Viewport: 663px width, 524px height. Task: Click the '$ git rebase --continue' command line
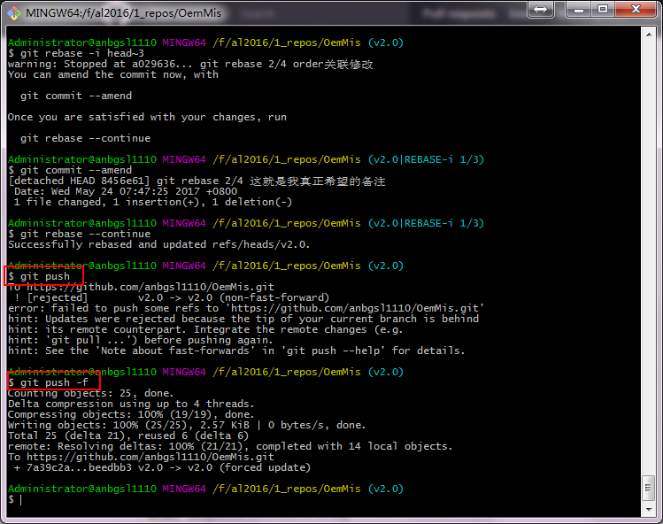(80, 234)
